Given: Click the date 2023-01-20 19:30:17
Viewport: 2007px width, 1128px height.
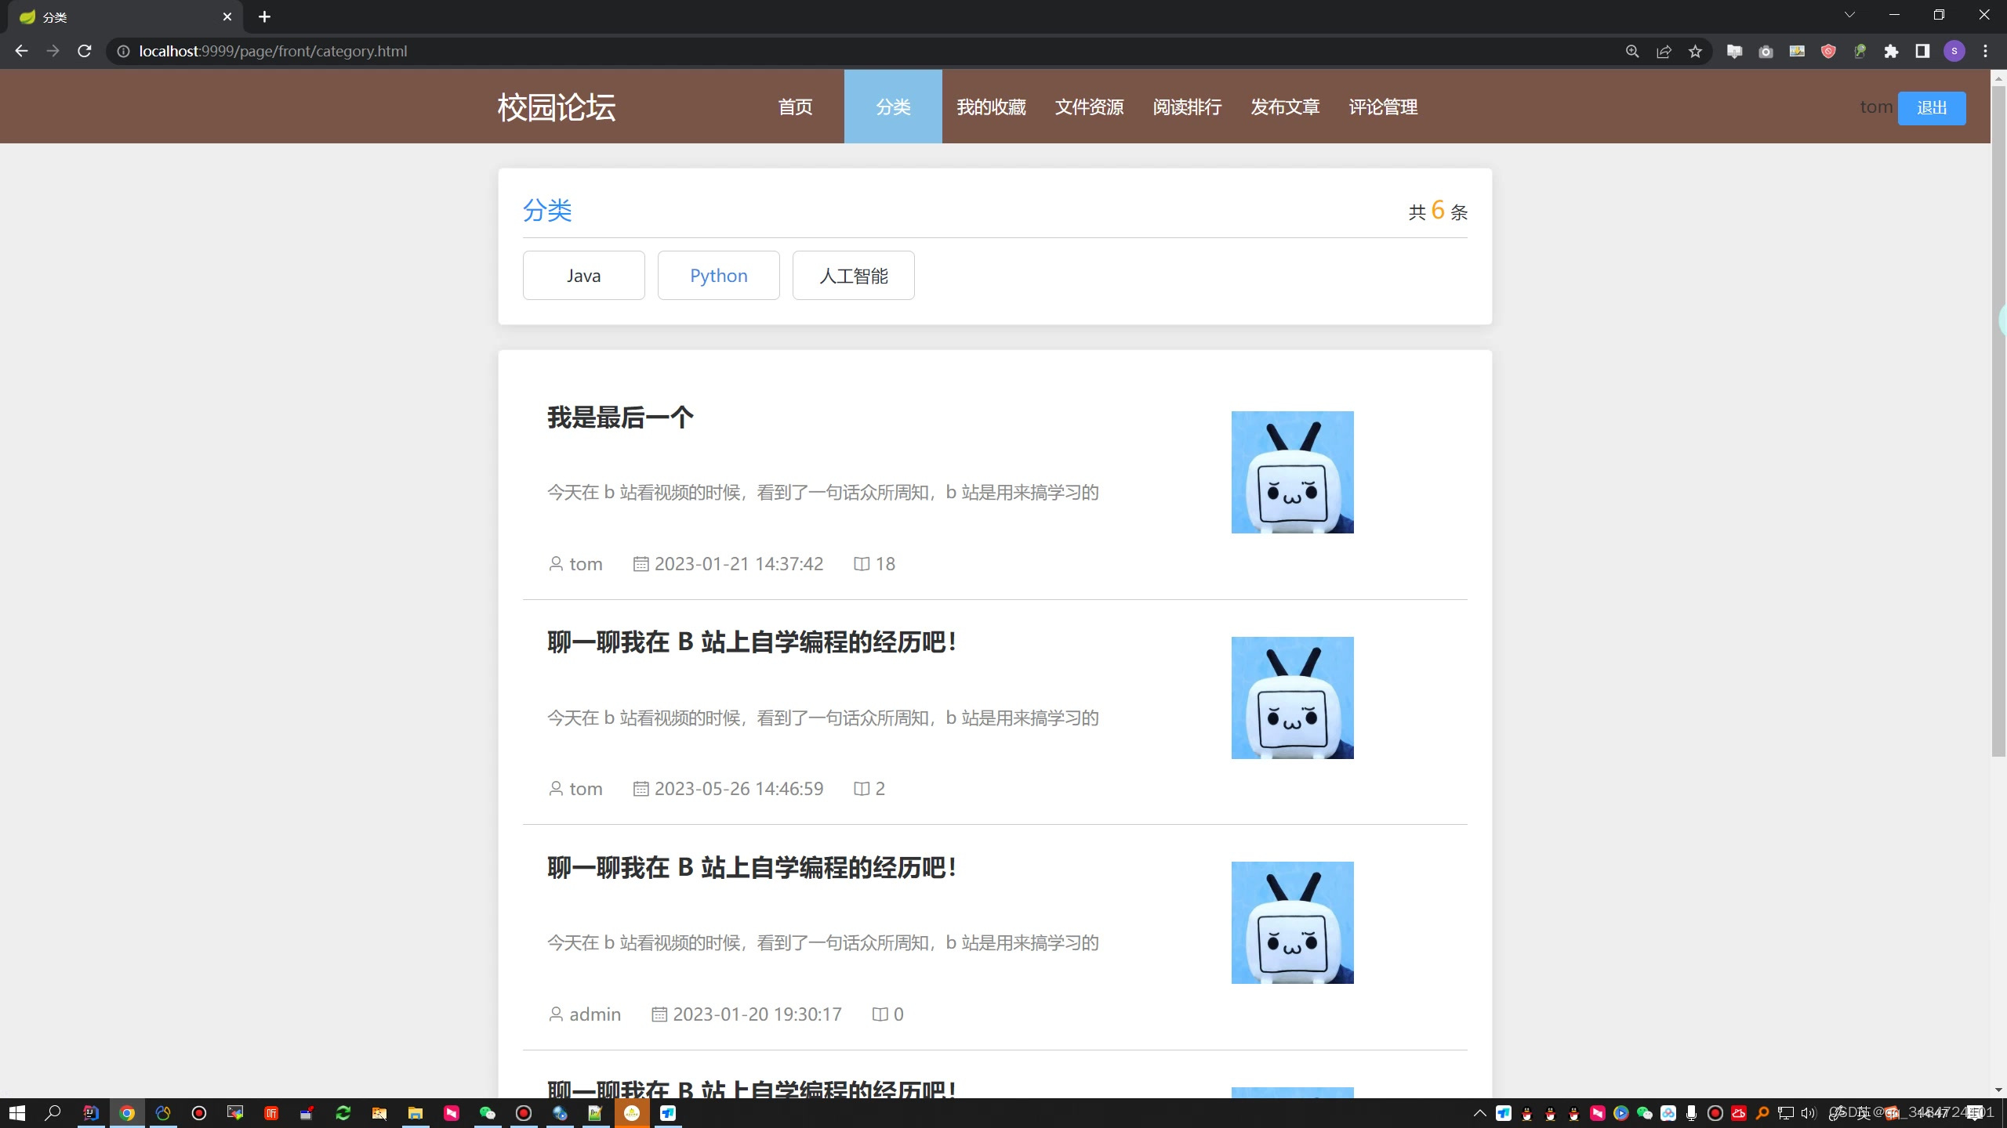Looking at the screenshot, I should (757, 1014).
